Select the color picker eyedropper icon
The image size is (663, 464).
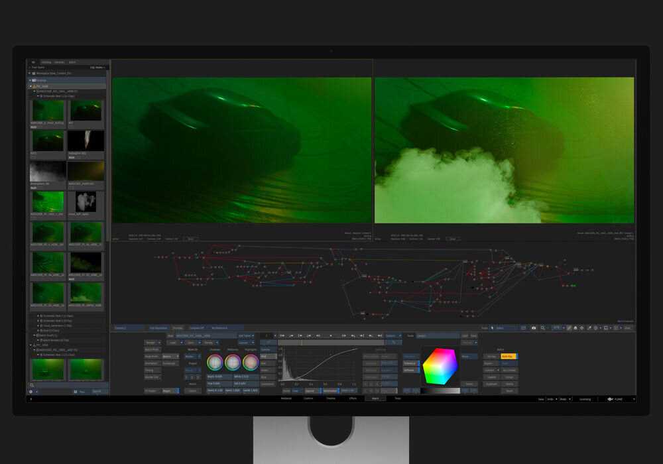pyautogui.click(x=589, y=327)
